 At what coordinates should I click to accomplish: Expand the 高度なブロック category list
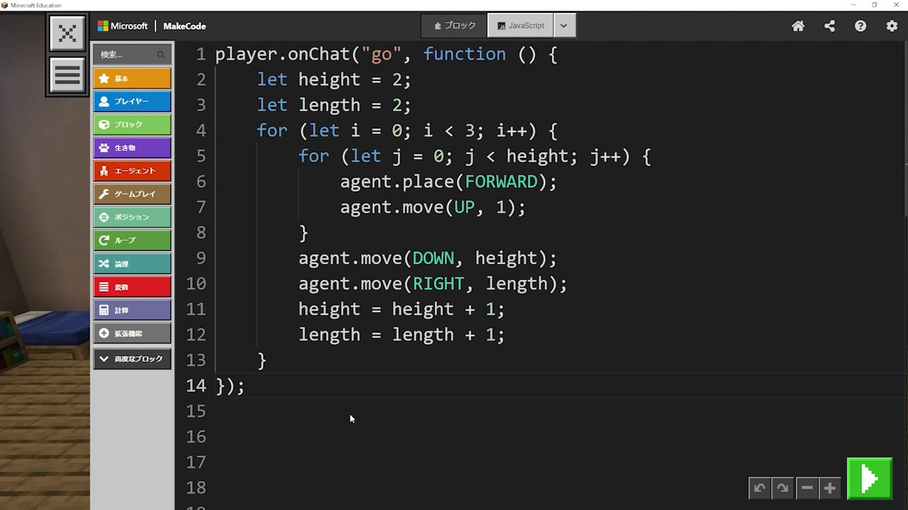click(x=132, y=359)
